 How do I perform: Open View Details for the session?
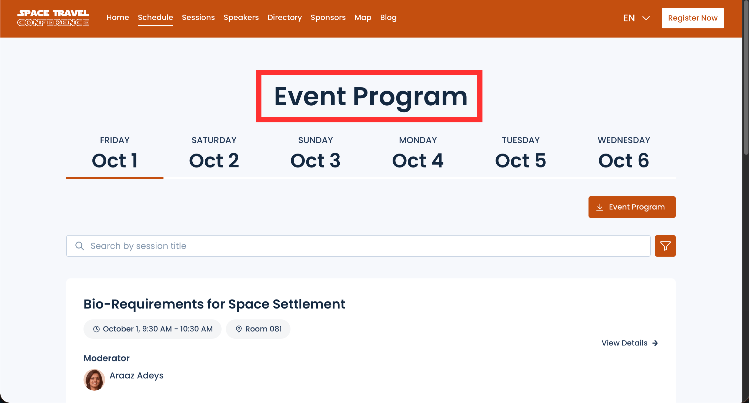624,343
